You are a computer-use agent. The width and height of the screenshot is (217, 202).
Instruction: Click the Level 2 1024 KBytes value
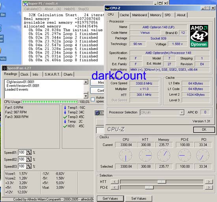(196, 95)
